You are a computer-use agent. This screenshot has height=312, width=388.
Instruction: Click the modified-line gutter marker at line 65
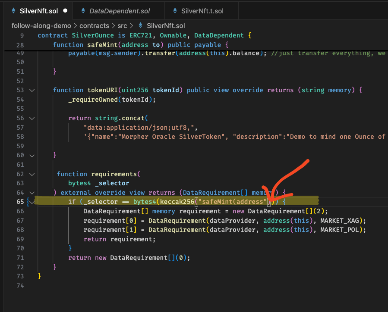(28, 202)
